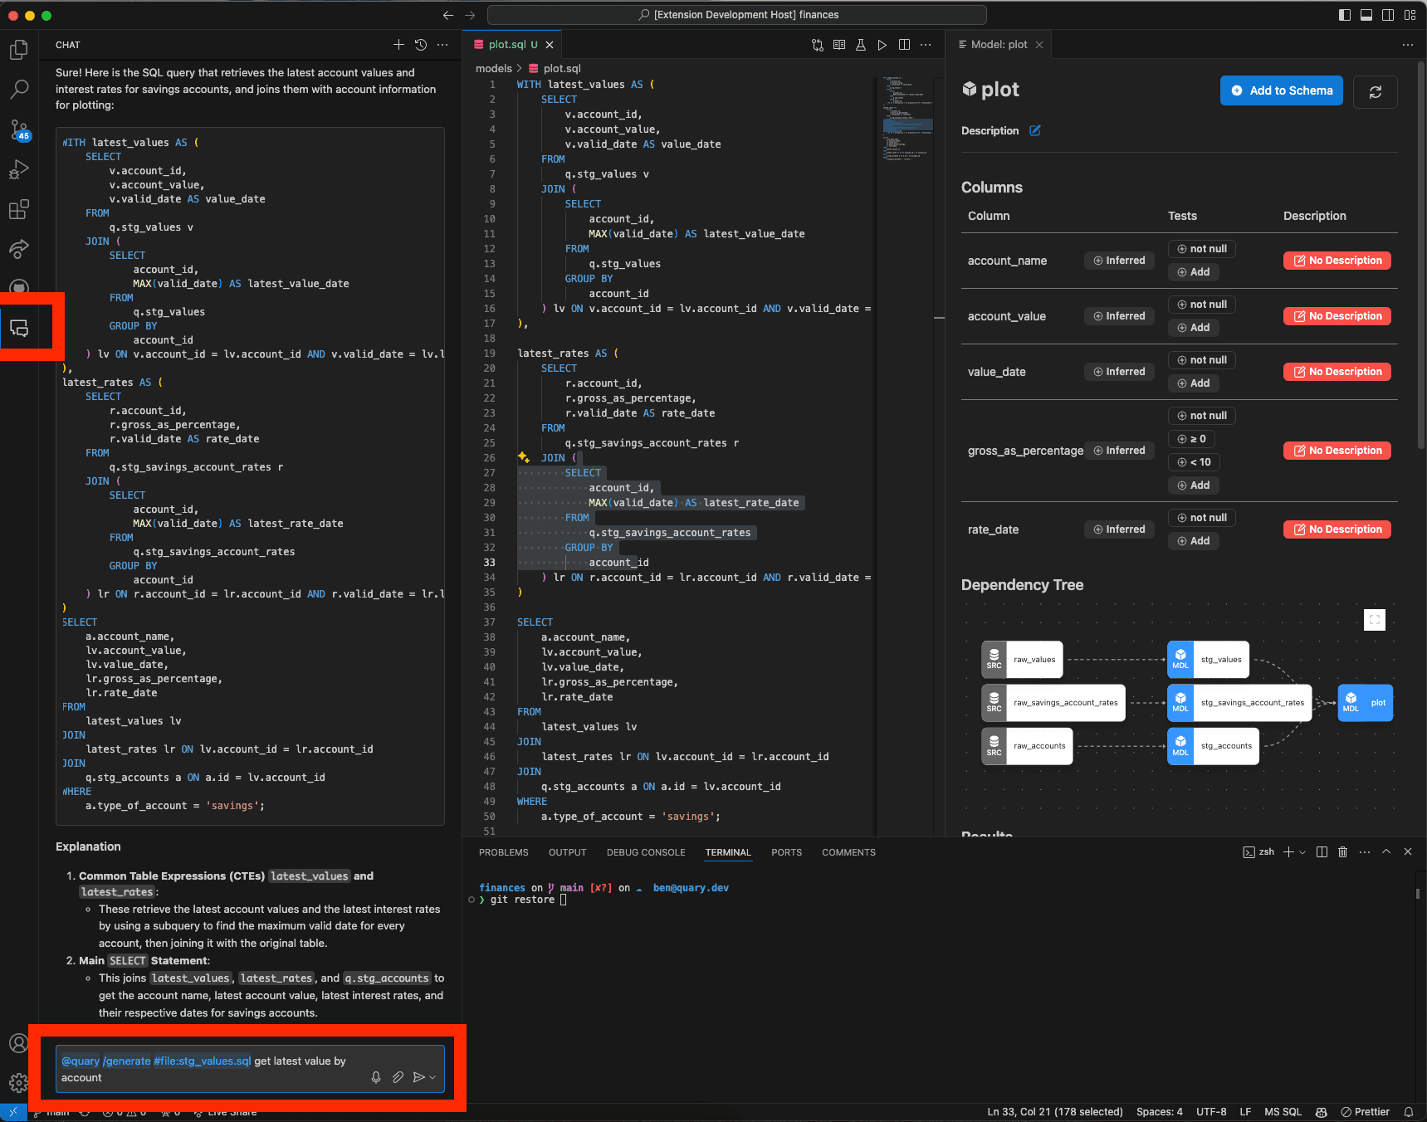
Task: Show chat history with the clock icon
Action: (x=421, y=45)
